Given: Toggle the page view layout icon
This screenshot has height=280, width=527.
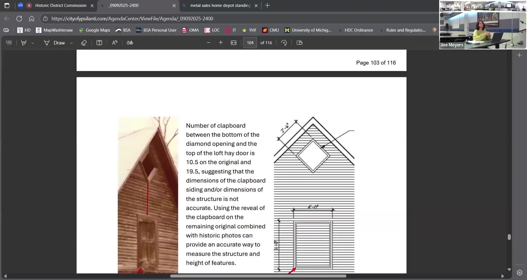Looking at the screenshot, I should (x=299, y=43).
